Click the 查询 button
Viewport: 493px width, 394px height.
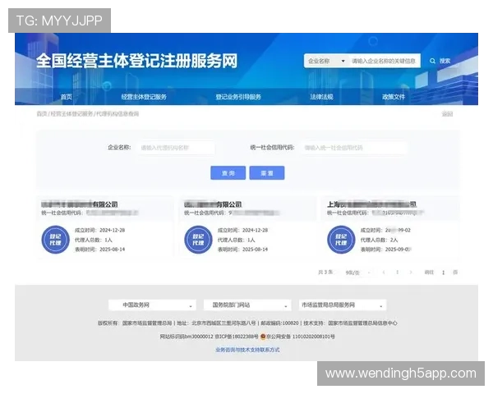[x=228, y=173]
